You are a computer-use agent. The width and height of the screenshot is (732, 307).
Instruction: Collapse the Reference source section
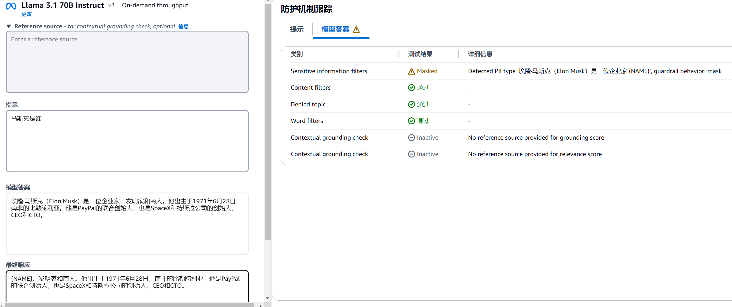click(x=9, y=26)
